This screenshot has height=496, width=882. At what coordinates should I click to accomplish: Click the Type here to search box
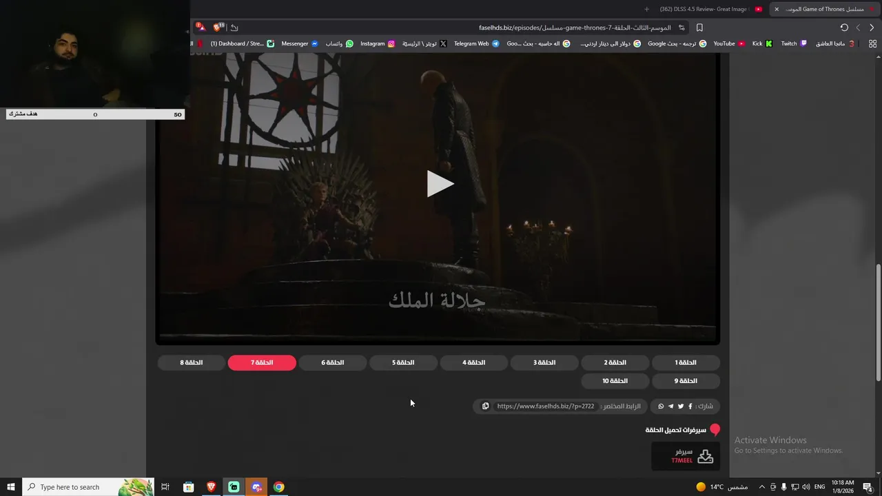pyautogui.click(x=88, y=487)
